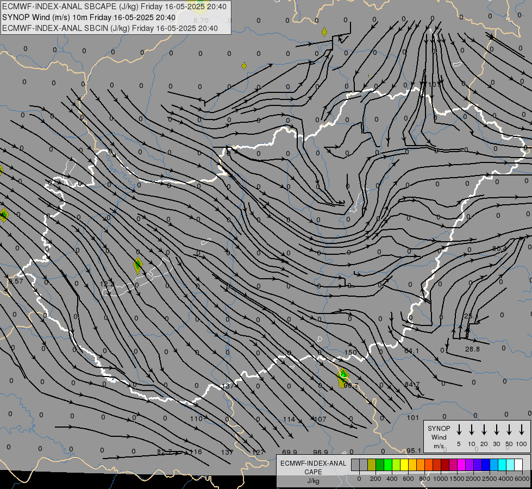
Task: Click the 600 tick label on CAPE scale
Action: click(x=408, y=479)
